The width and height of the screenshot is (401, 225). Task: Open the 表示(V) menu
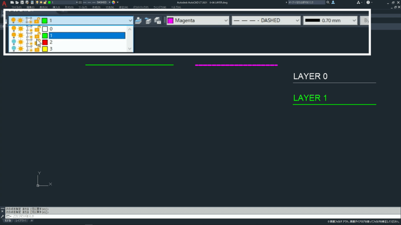coord(43,7)
